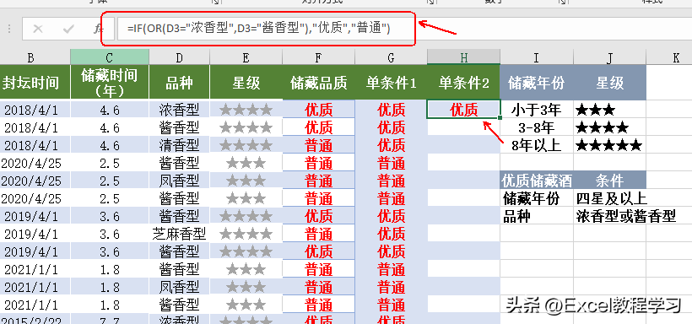Screen dimensions: 692x324
Task: Select the 2.5 value in 2020/4/25 凤香型 row
Action: [x=110, y=180]
